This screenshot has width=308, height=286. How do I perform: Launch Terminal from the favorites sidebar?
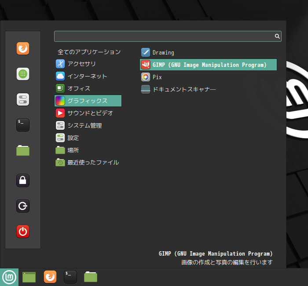point(23,125)
